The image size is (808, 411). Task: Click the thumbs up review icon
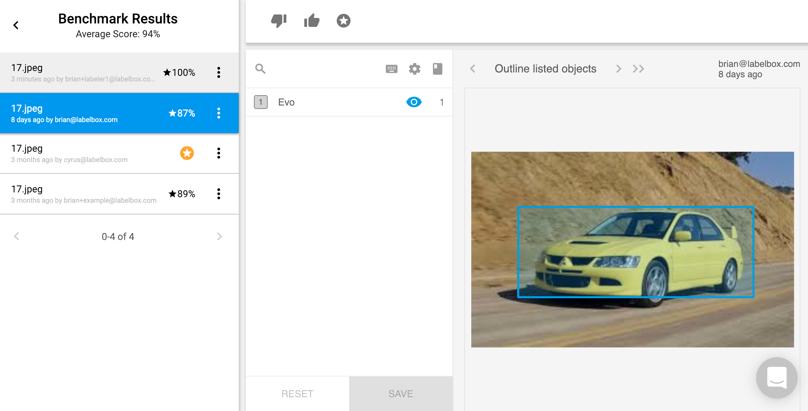pos(312,21)
